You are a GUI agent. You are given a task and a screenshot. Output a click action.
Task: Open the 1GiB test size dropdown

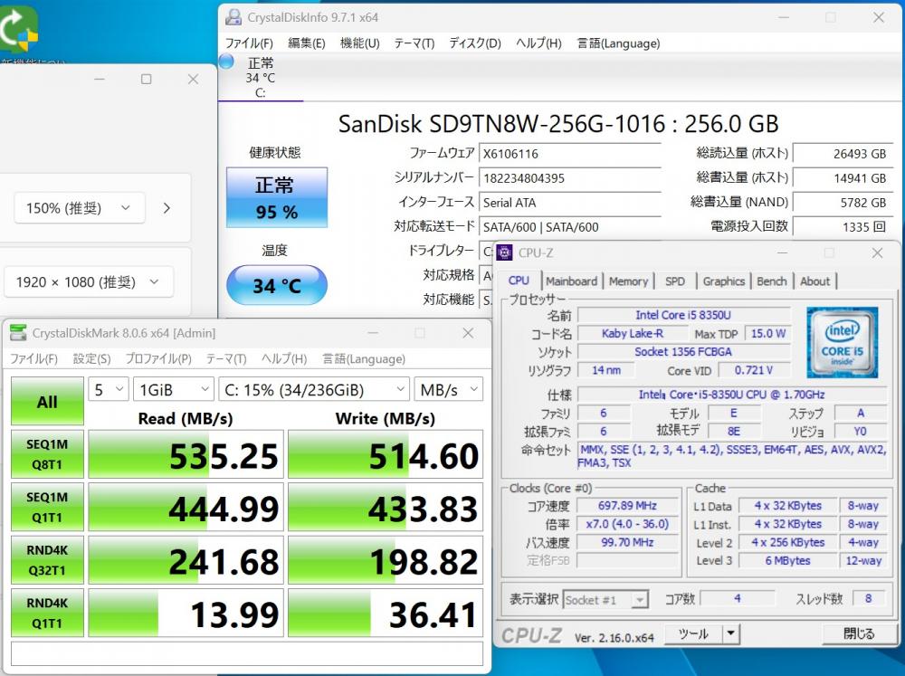point(174,389)
